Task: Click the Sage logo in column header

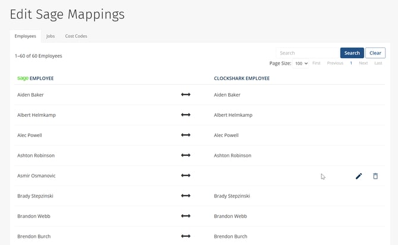Action: coord(22,78)
